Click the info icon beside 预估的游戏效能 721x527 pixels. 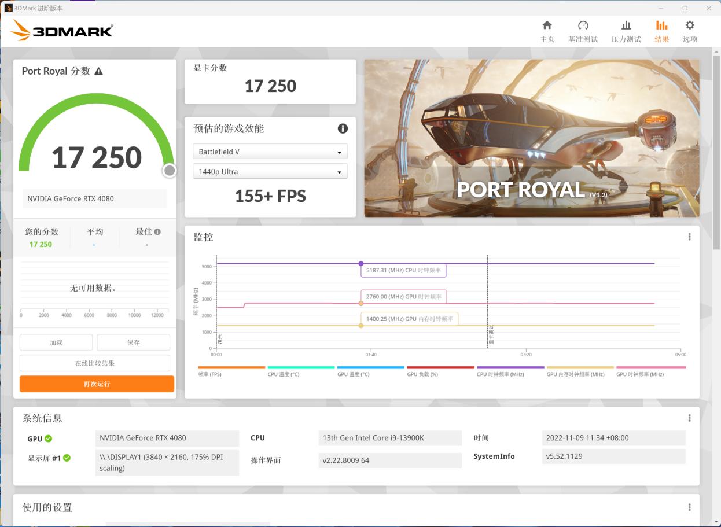coord(342,128)
